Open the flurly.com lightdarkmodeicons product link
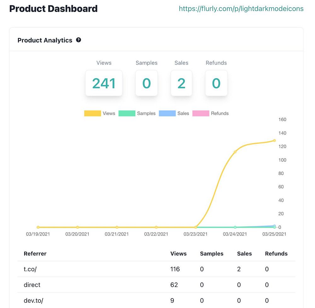Screen dimensions: 315x308 coord(241,9)
